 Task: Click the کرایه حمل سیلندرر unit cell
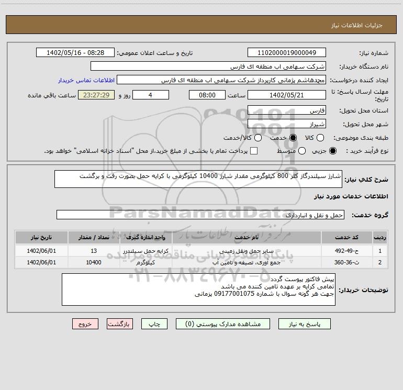point(145,251)
